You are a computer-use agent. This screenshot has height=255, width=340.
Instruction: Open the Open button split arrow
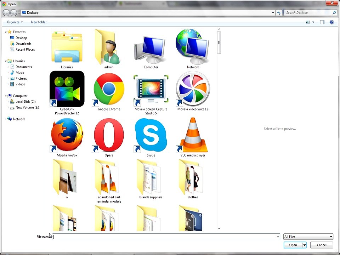pyautogui.click(x=305, y=245)
